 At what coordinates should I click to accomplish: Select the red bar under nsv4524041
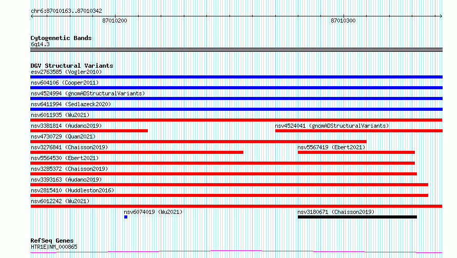[x=359, y=131]
